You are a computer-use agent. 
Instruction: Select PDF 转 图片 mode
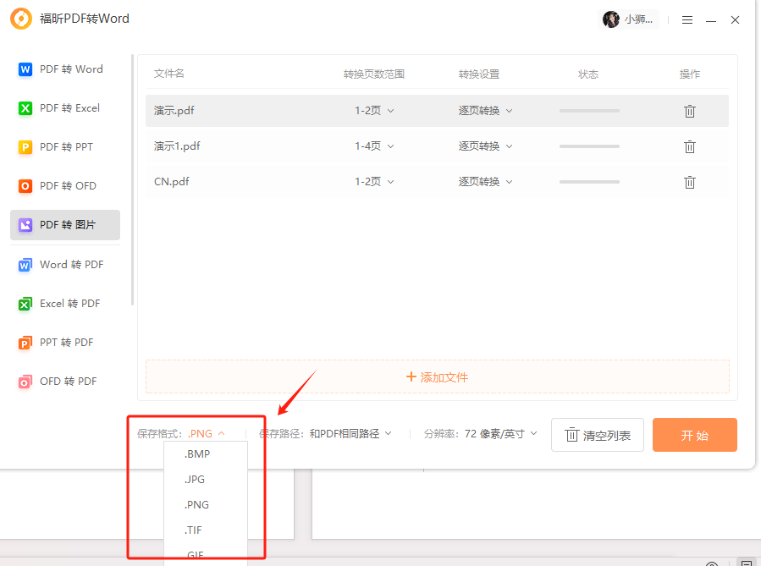pos(65,225)
